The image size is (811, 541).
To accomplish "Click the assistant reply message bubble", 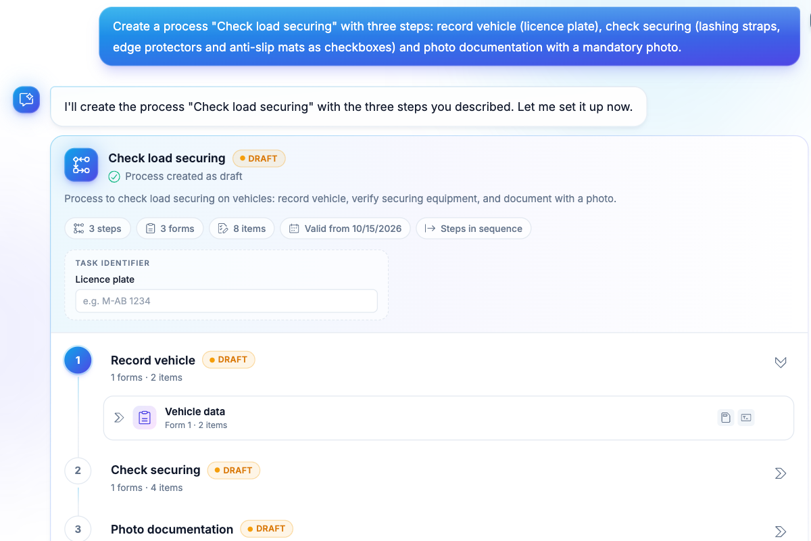I will [x=349, y=107].
